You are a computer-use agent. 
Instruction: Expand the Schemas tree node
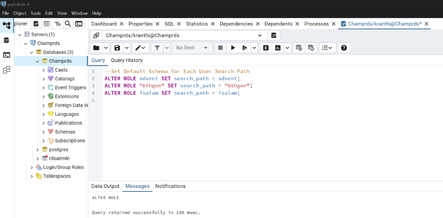(x=44, y=132)
